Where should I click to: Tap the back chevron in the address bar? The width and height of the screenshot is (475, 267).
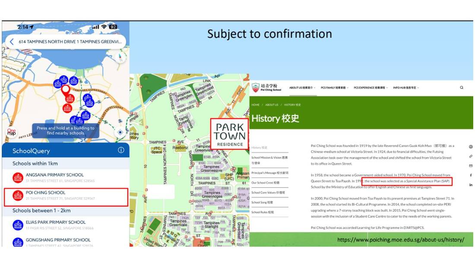[12, 42]
